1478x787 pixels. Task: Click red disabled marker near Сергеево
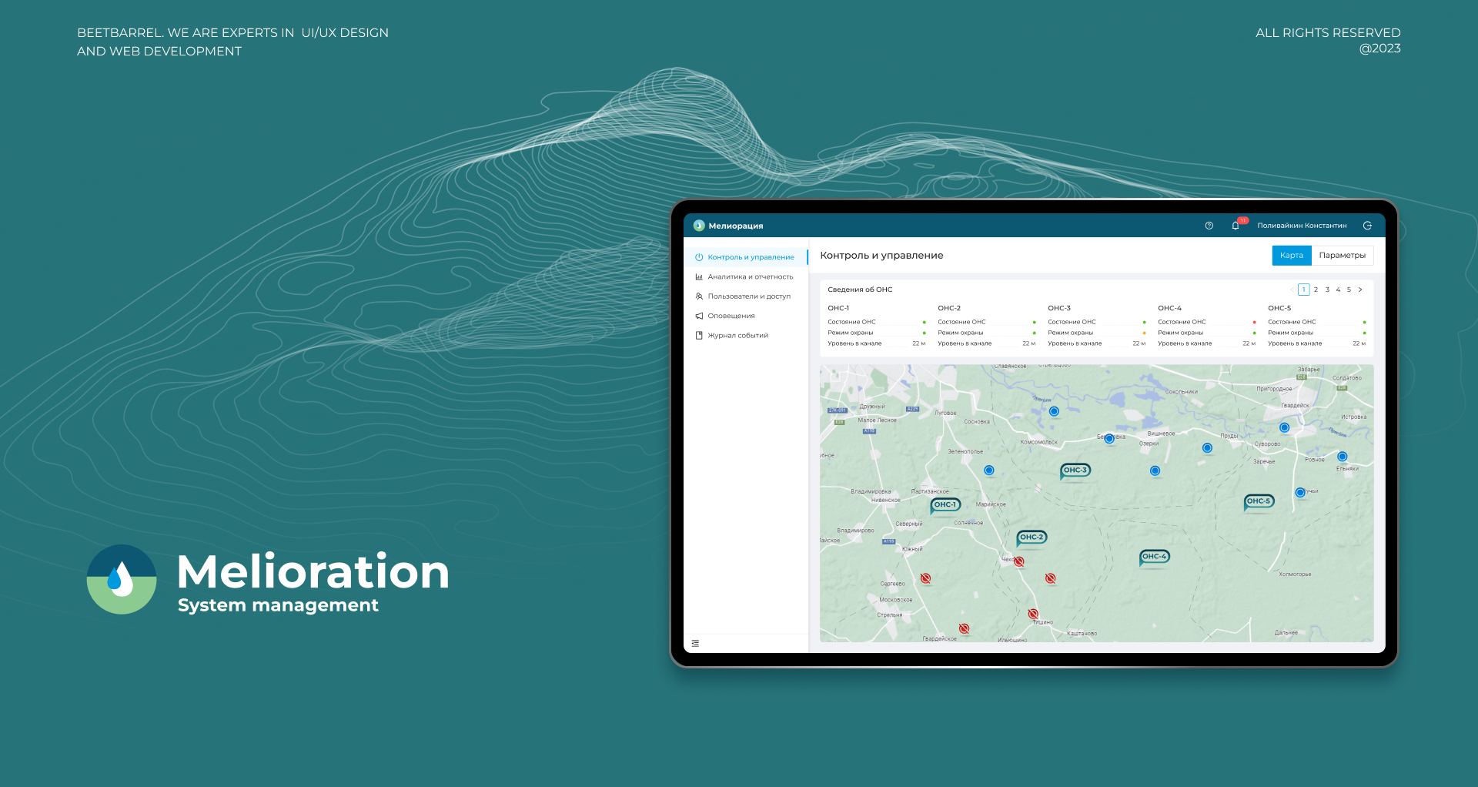pyautogui.click(x=925, y=578)
